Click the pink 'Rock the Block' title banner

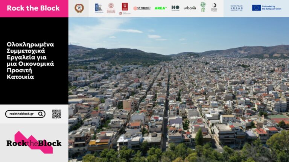click(34, 8)
